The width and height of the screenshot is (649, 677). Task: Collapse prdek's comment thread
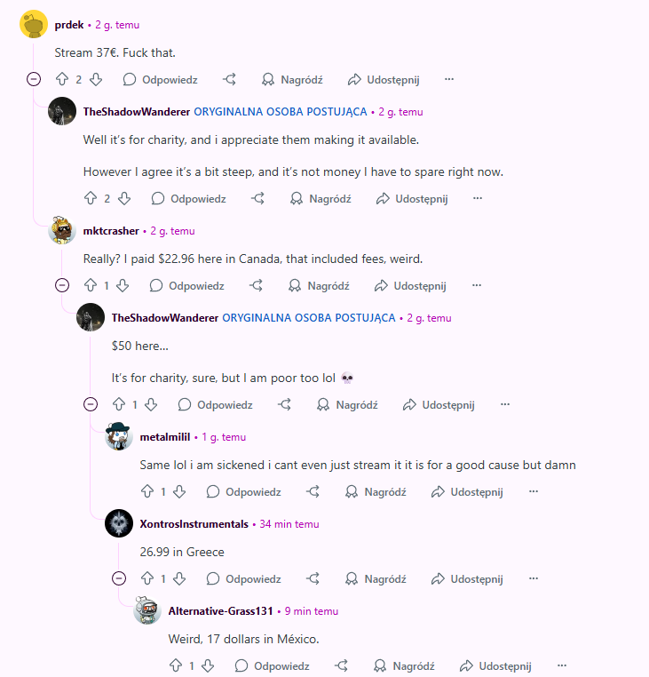[34, 79]
